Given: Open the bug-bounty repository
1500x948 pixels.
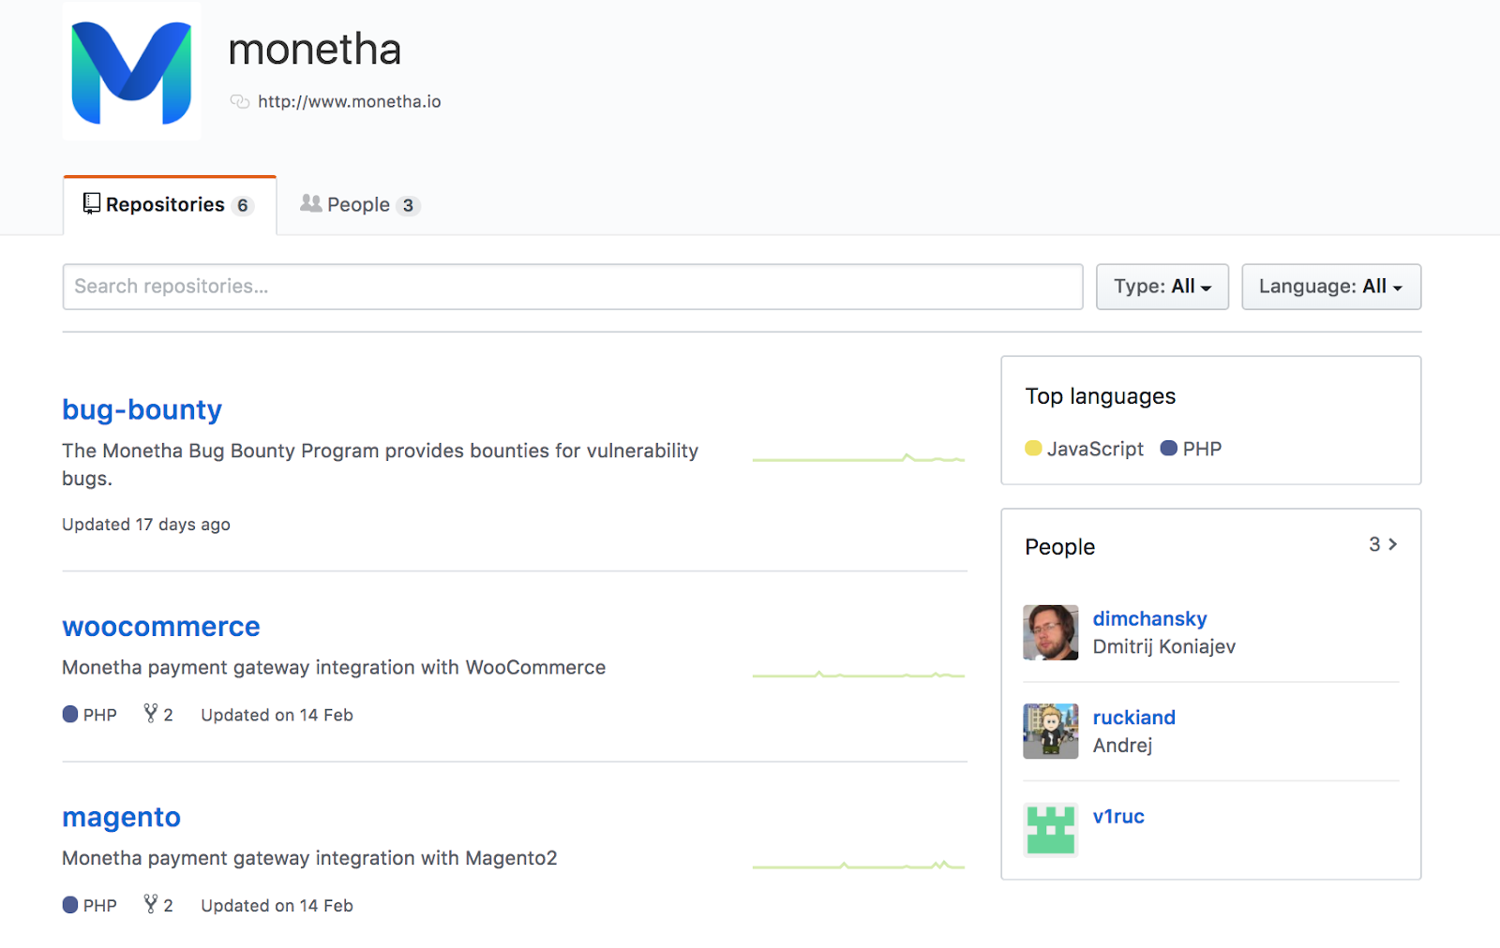Looking at the screenshot, I should click(142, 409).
